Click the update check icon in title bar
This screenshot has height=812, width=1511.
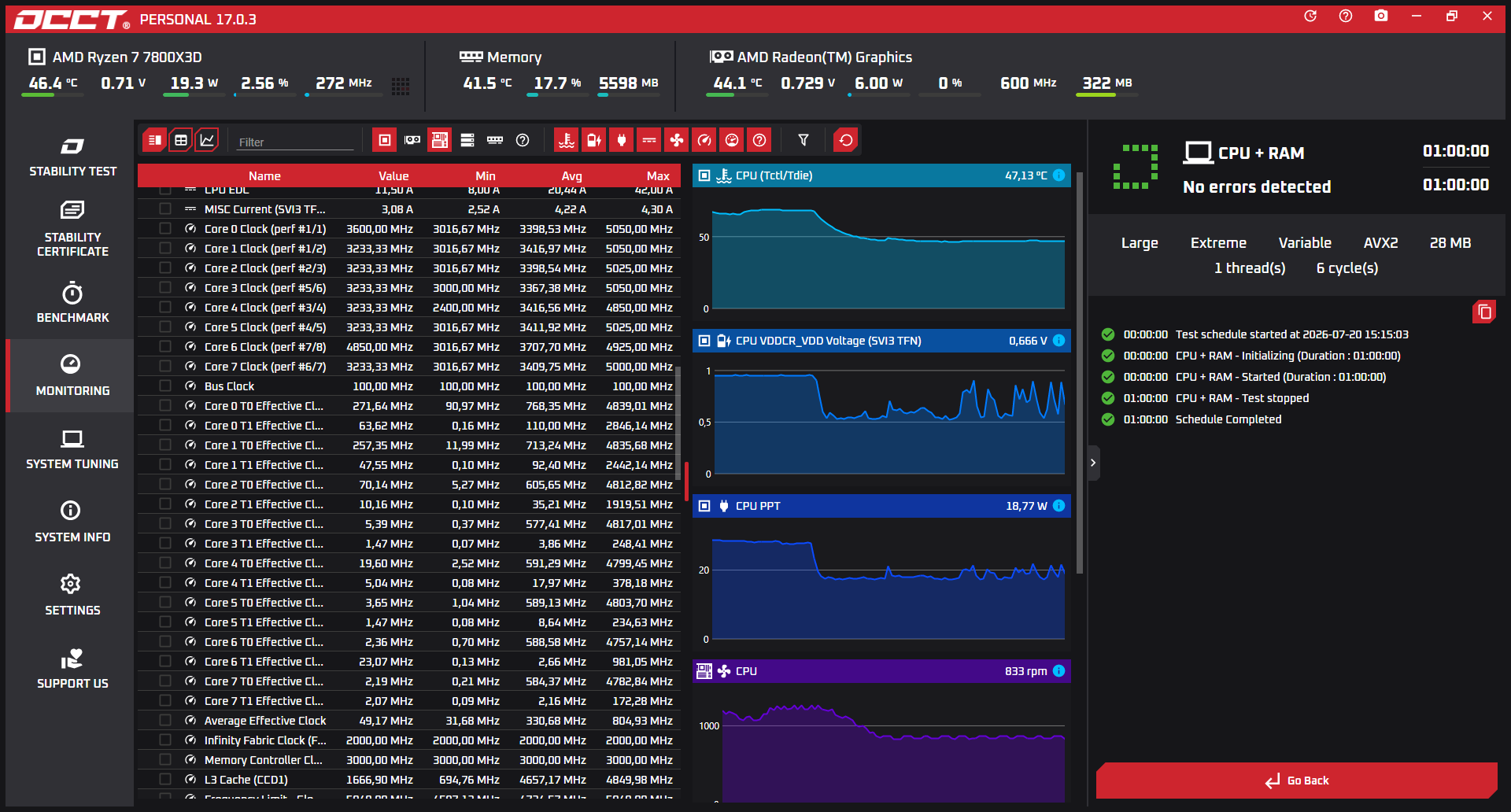pyautogui.click(x=1310, y=16)
